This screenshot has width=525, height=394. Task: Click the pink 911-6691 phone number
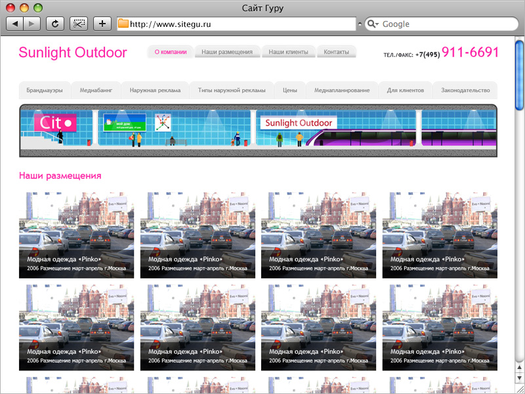coord(470,52)
